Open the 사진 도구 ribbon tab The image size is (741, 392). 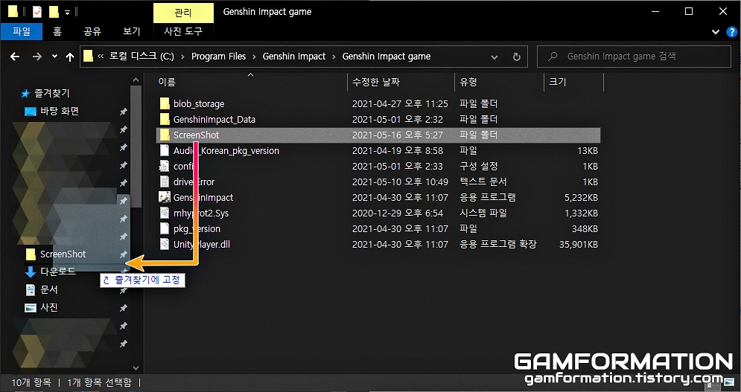(x=183, y=31)
